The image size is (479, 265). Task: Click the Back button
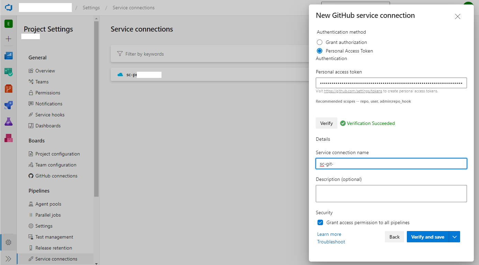394,237
